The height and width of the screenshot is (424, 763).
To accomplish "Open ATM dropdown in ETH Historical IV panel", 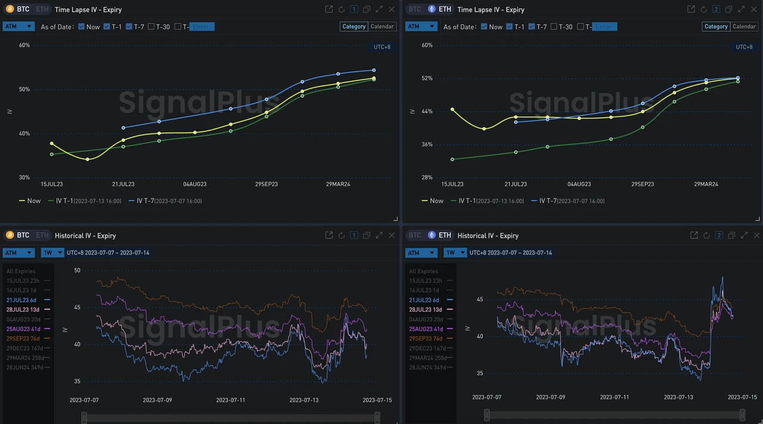I will click(421, 253).
